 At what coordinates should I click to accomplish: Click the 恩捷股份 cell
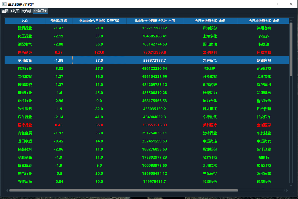click(210, 149)
